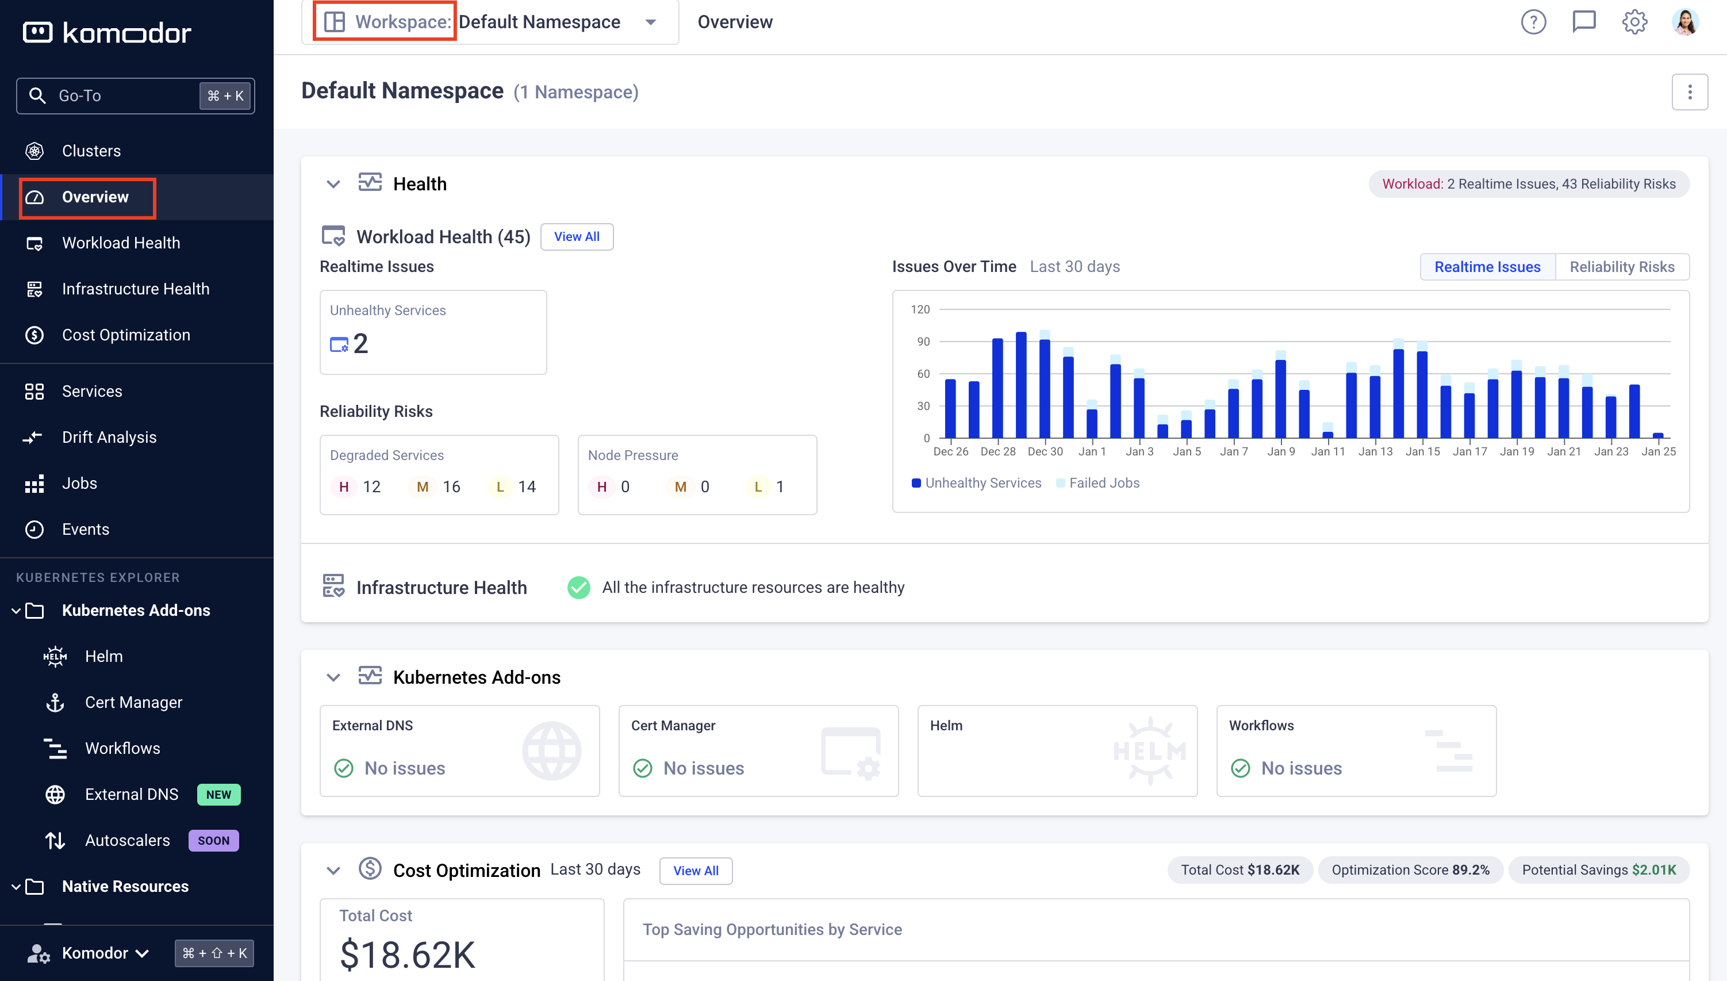Screen dimensions: 1727x981
Task: Open the Cert Manager add-on card
Action: pos(758,750)
